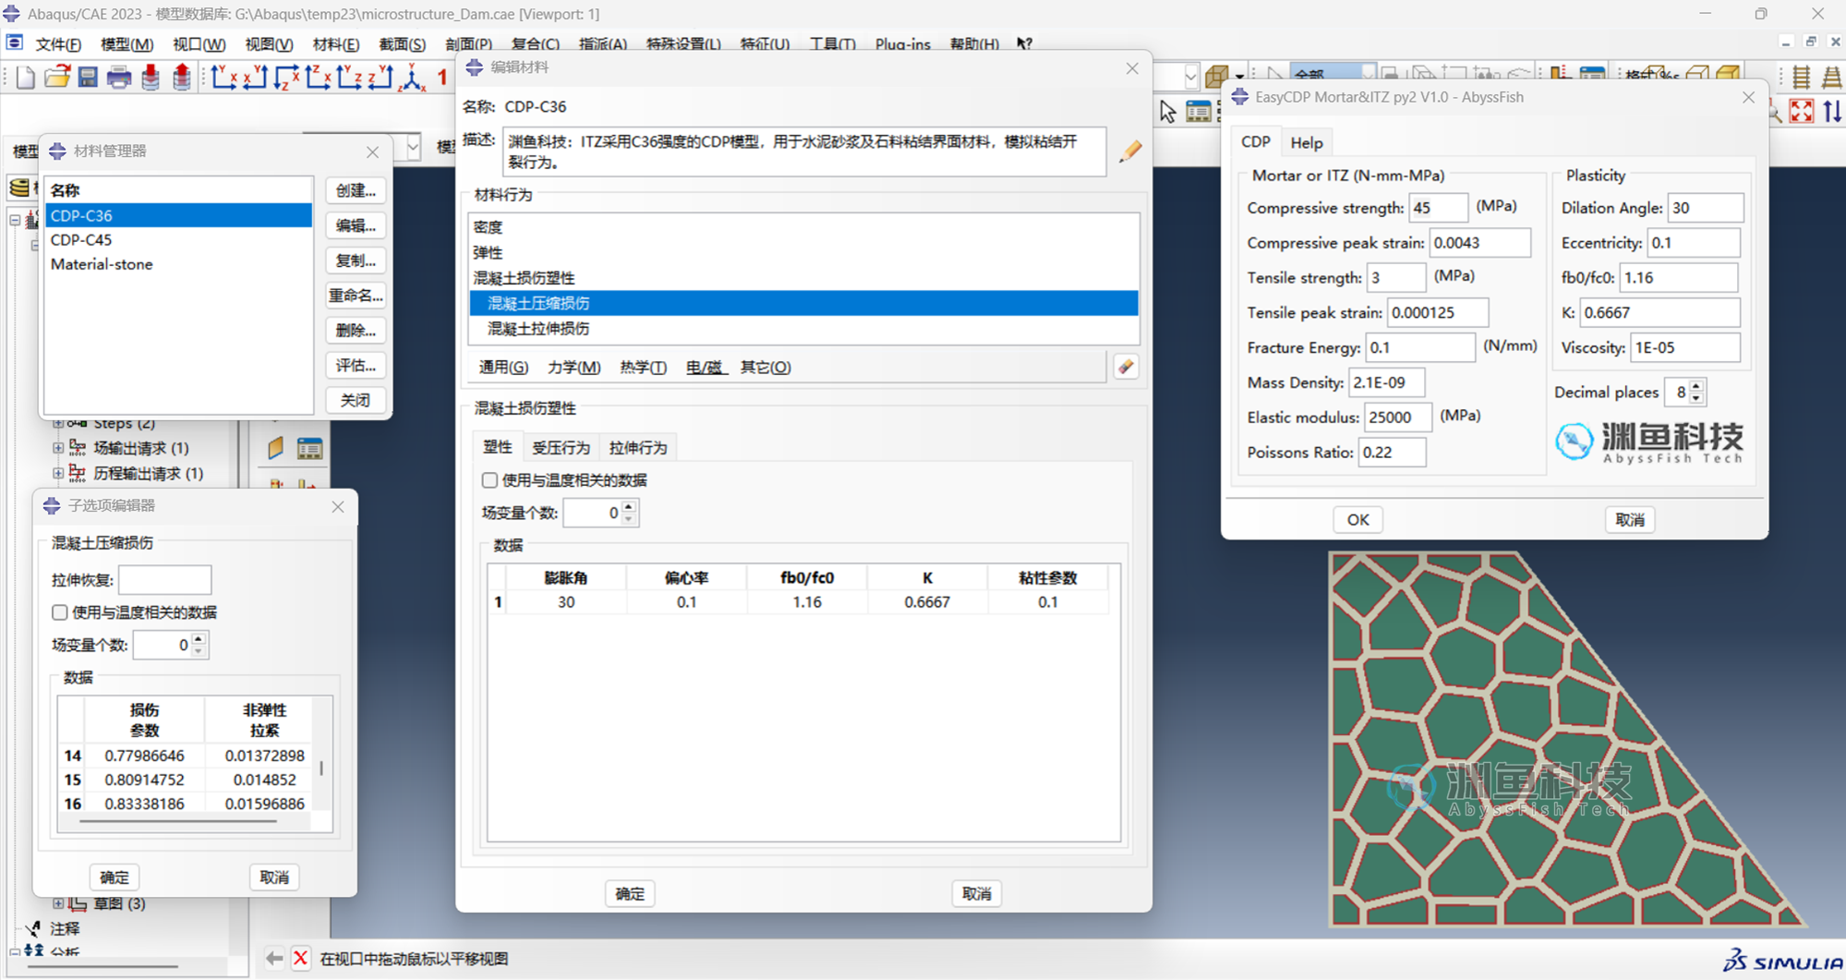
Task: Open the 全部 selection filter dropdown
Action: coord(1368,73)
